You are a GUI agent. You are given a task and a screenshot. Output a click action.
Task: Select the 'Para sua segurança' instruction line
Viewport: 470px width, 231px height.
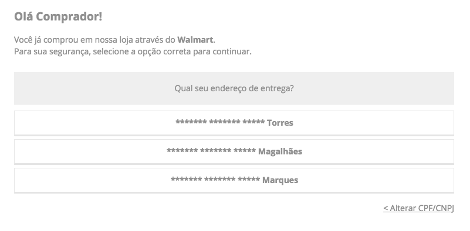[133, 51]
